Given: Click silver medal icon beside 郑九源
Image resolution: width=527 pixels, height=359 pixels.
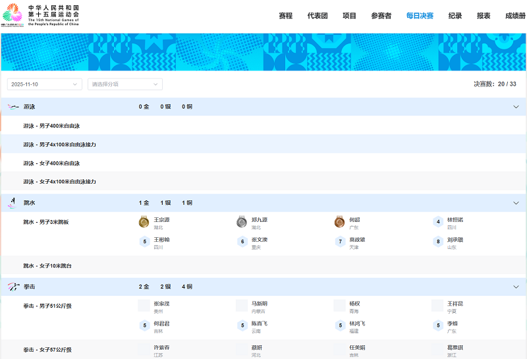Looking at the screenshot, I should pyautogui.click(x=242, y=223).
